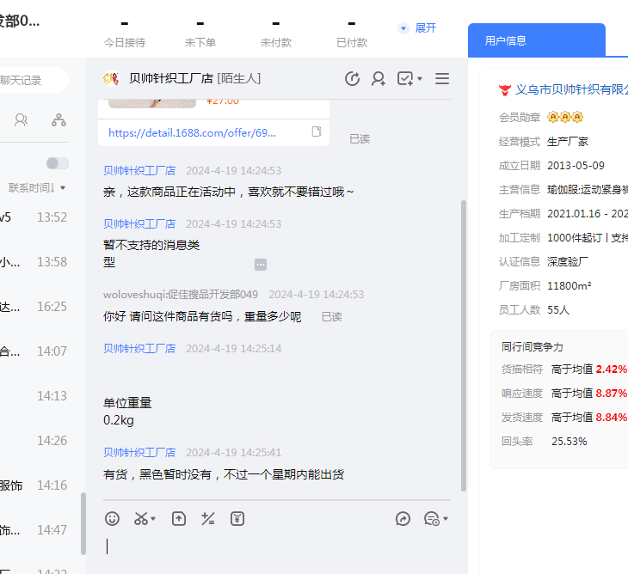
Task: Click the forward arrow icon above input
Action: (403, 518)
